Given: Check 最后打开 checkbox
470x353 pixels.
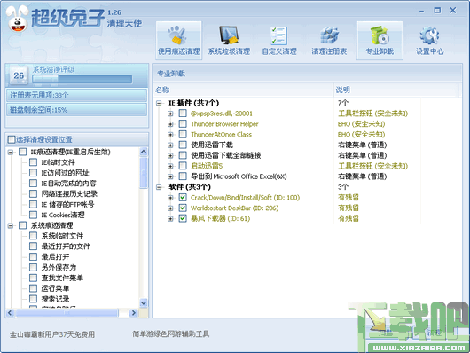Looking at the screenshot, I should (x=33, y=256).
